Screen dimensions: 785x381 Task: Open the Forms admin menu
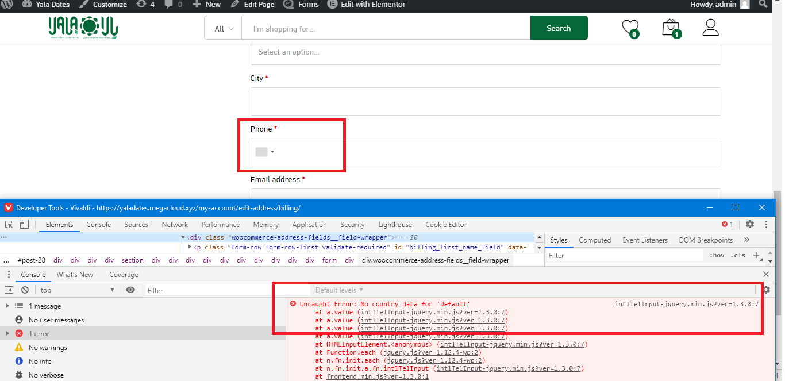tap(301, 4)
